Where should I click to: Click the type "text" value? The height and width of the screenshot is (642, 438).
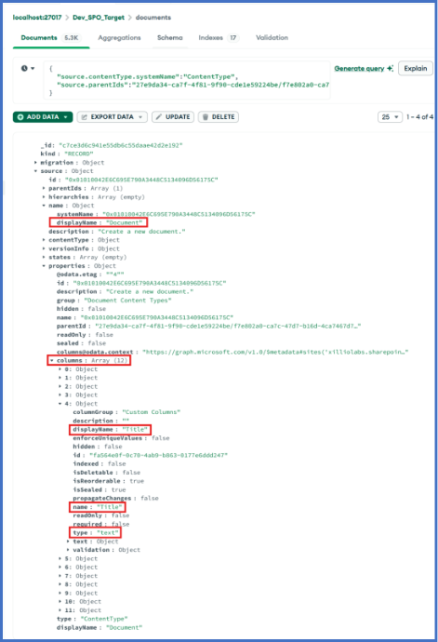(108, 533)
